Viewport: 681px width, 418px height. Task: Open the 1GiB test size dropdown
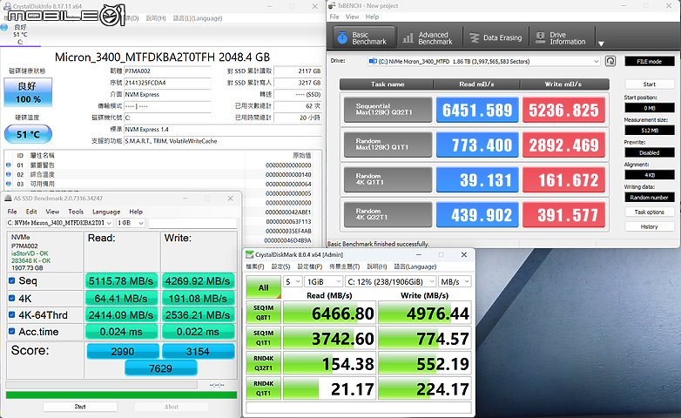click(324, 281)
